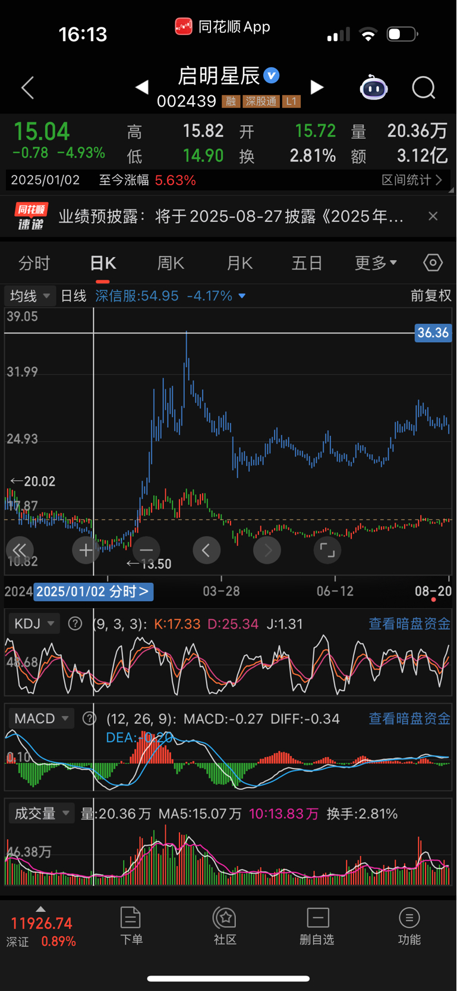The height and width of the screenshot is (991, 457).
Task: Open stock search magnifier
Action: tap(424, 88)
